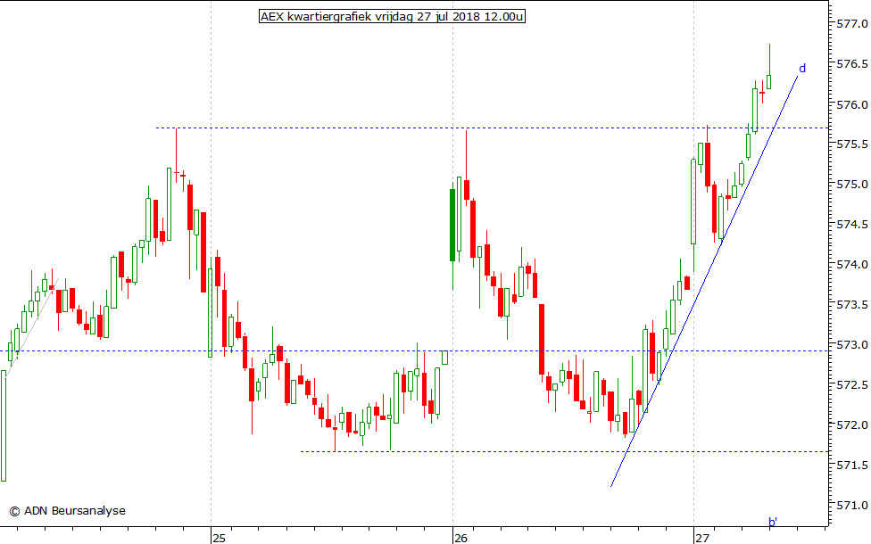Click the chart title 'AEX kwartiergrafiek vrijdag 27 jul 2018 12.00u'
This screenshot has width=871, height=544.
[x=392, y=17]
